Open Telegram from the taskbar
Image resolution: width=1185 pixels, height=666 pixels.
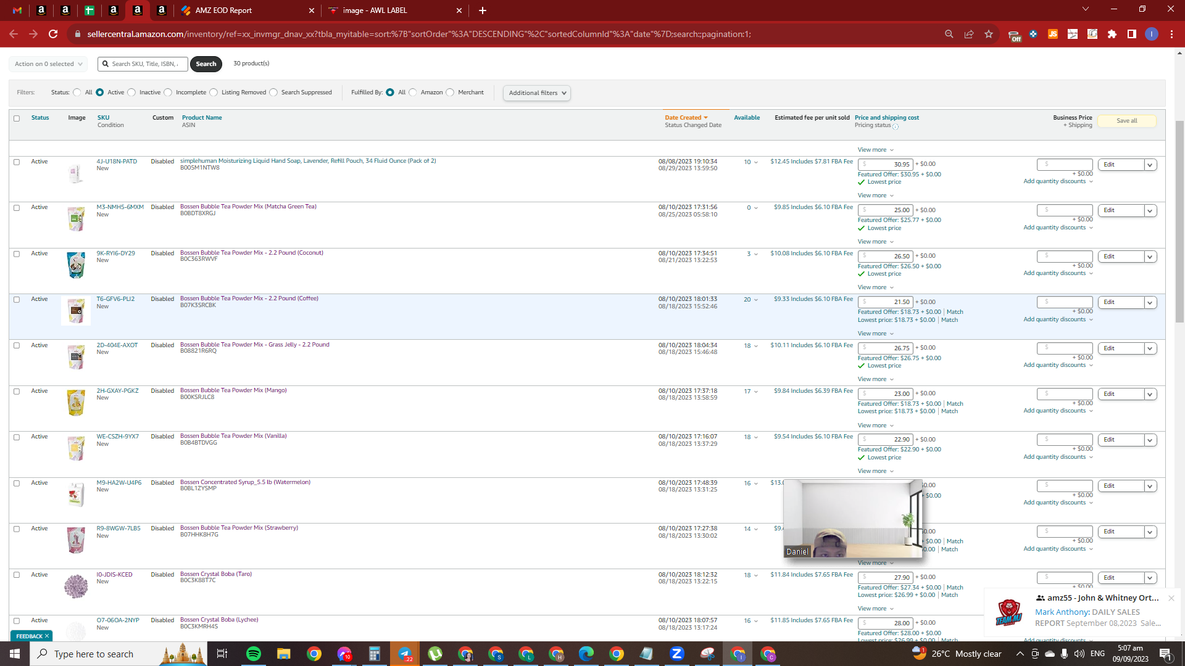click(x=405, y=654)
